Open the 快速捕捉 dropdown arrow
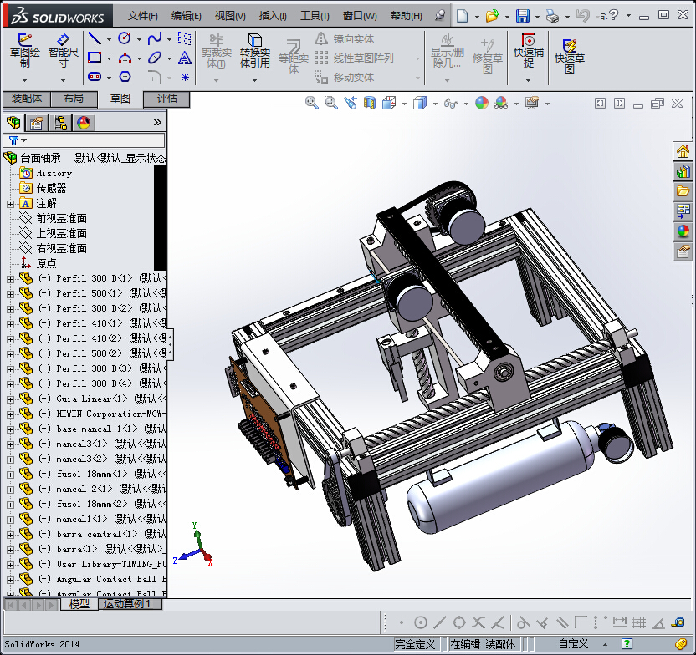 click(x=528, y=80)
